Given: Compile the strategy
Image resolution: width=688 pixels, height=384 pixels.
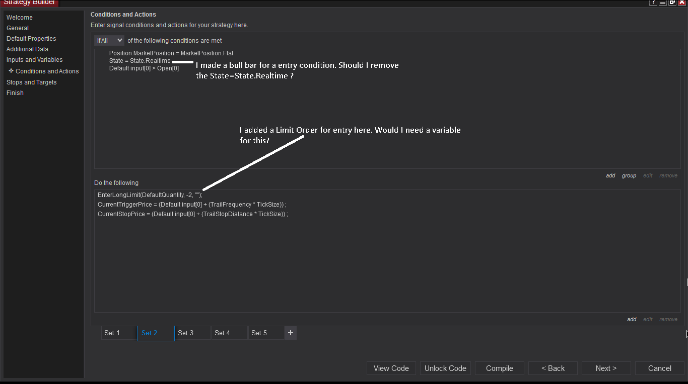Looking at the screenshot, I should (499, 368).
